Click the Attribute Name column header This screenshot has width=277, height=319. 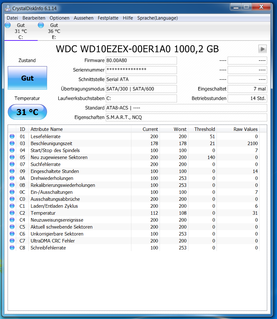(80, 129)
